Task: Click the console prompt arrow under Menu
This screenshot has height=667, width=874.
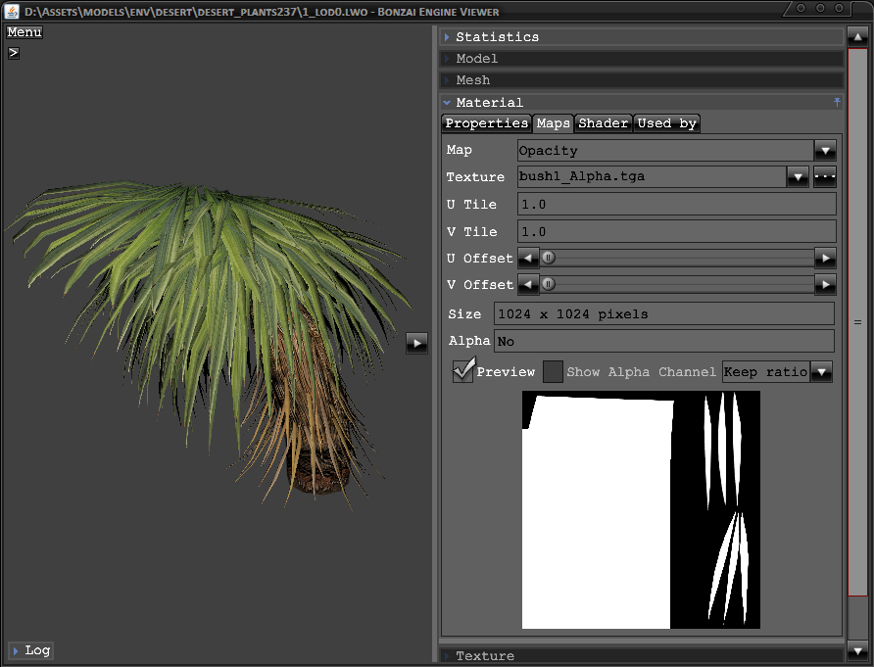Action: tap(14, 53)
